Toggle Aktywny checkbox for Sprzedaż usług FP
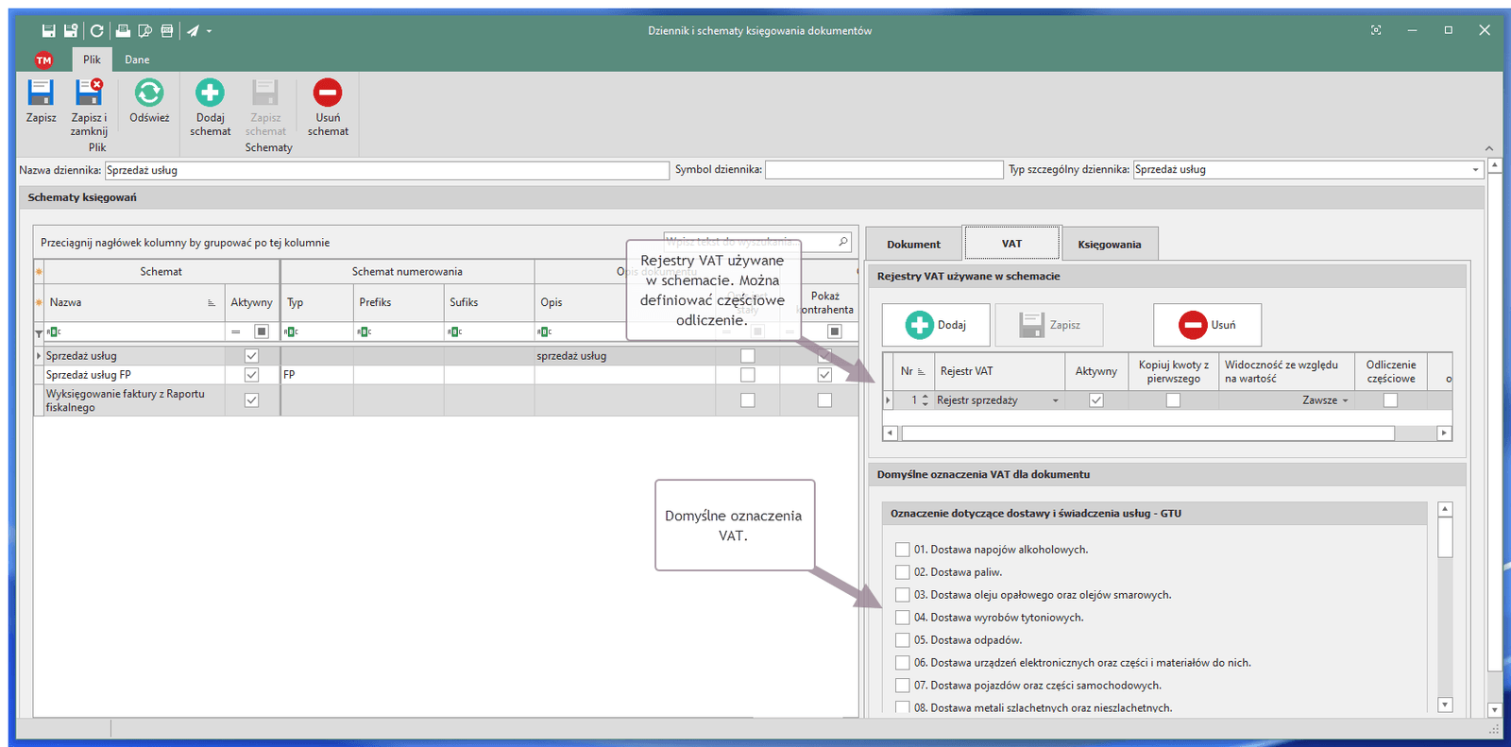The image size is (1511, 747). pyautogui.click(x=251, y=375)
